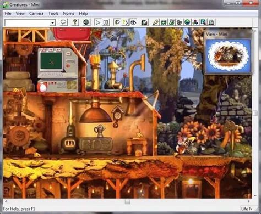Click the globe world icon in toolbar
Viewport: 261px width, 214px height.
tap(86, 22)
